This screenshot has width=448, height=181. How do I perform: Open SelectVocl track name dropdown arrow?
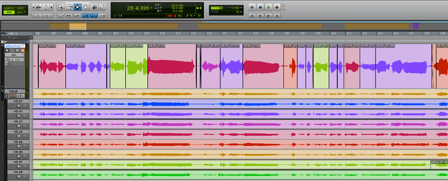[x=24, y=46]
